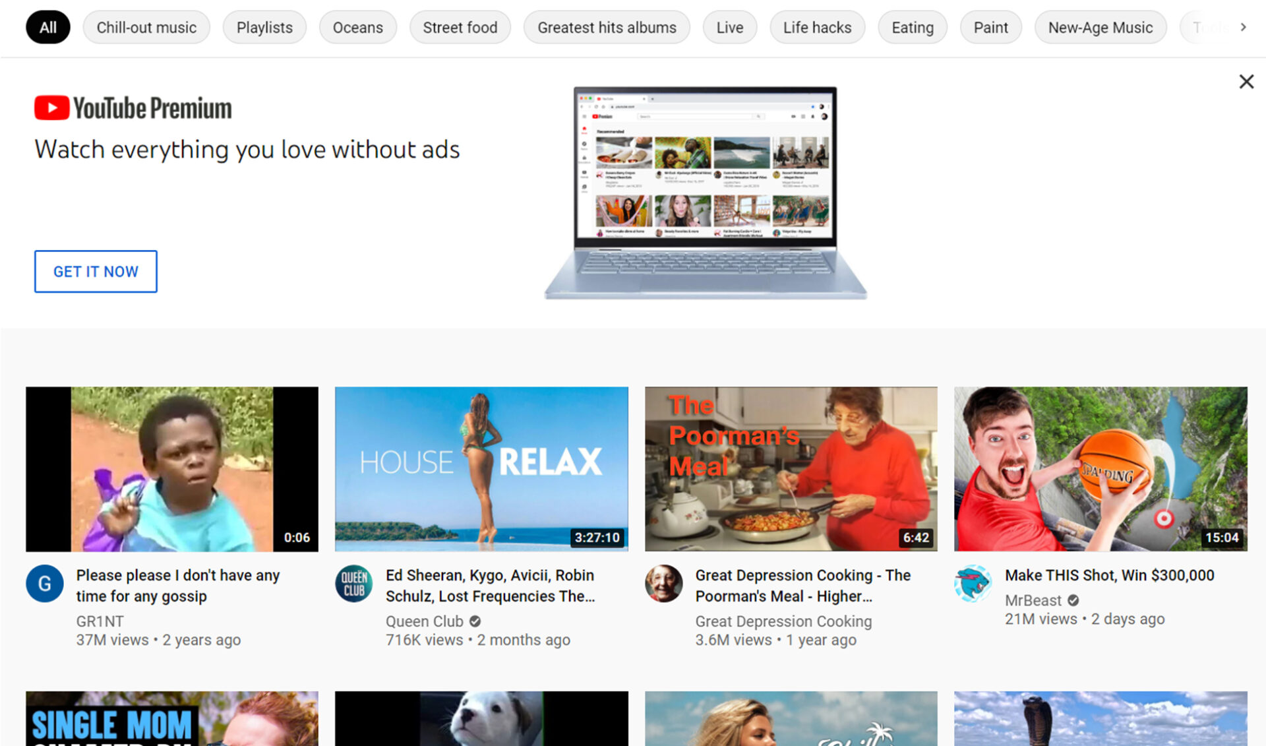Open the MrBeast channel avatar
This screenshot has width=1266, height=746.
pos(973,583)
